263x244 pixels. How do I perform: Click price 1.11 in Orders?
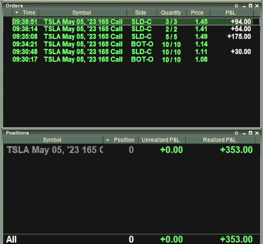click(x=201, y=52)
